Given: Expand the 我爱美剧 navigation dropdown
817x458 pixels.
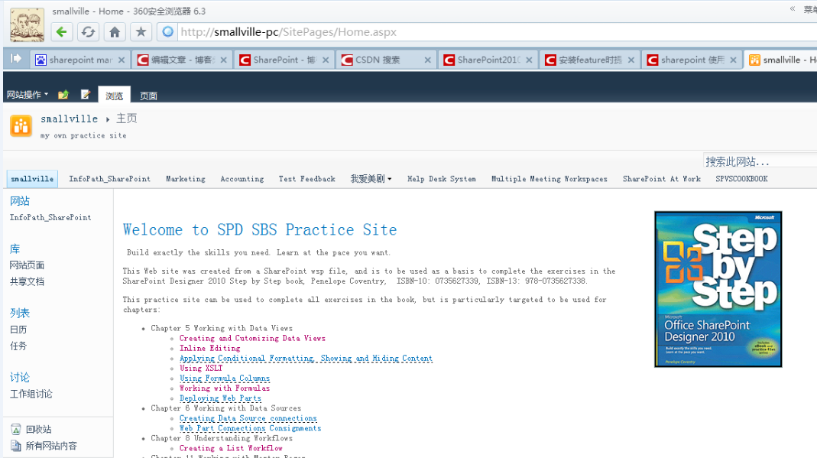Looking at the screenshot, I should pyautogui.click(x=371, y=179).
